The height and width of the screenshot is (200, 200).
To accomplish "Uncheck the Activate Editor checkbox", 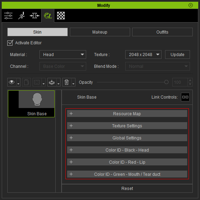I will tap(10, 43).
